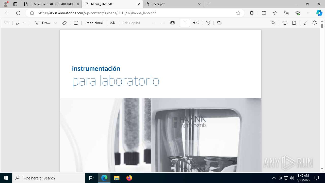Open the notification center
Screen dimensions: 325x183
pyautogui.click(x=317, y=178)
